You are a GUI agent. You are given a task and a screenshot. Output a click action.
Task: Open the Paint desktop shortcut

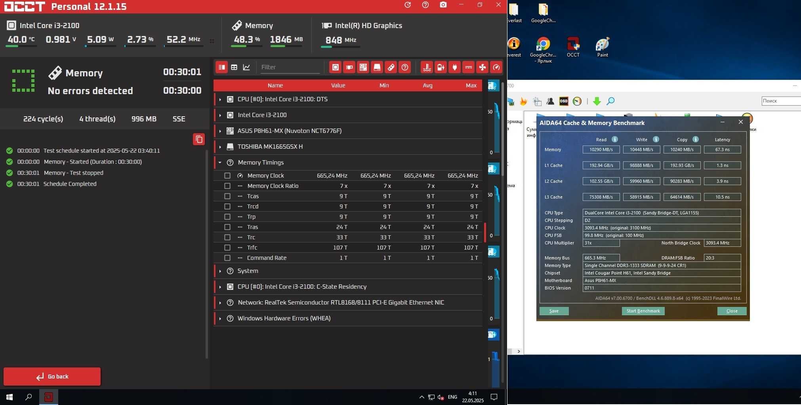603,47
